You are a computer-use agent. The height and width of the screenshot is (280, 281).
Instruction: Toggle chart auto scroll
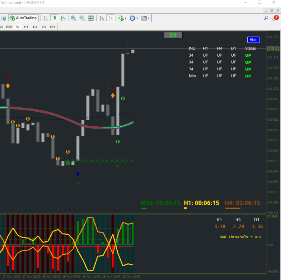(x=102, y=18)
